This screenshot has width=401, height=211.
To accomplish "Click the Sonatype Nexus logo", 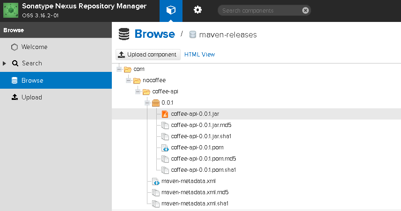I will click(11, 10).
